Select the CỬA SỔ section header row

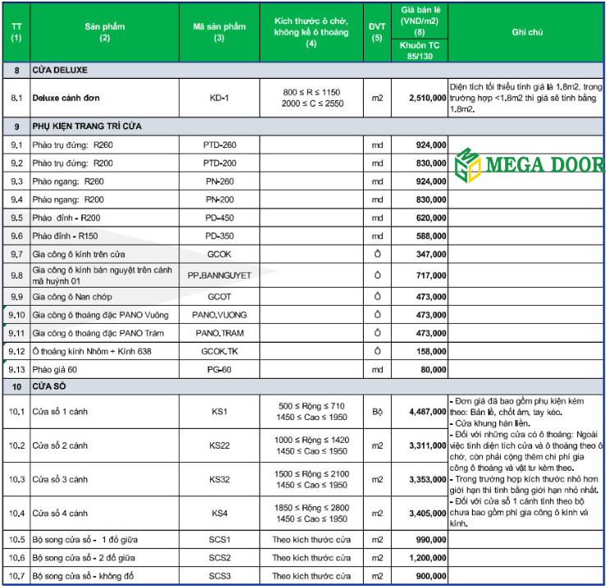click(51, 387)
